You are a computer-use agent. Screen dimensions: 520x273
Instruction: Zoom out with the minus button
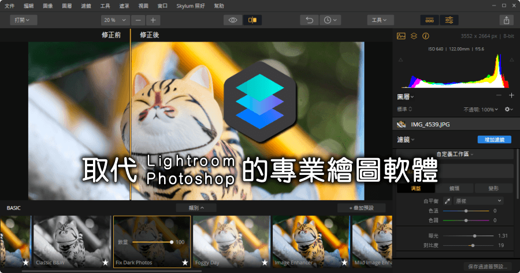pos(138,20)
